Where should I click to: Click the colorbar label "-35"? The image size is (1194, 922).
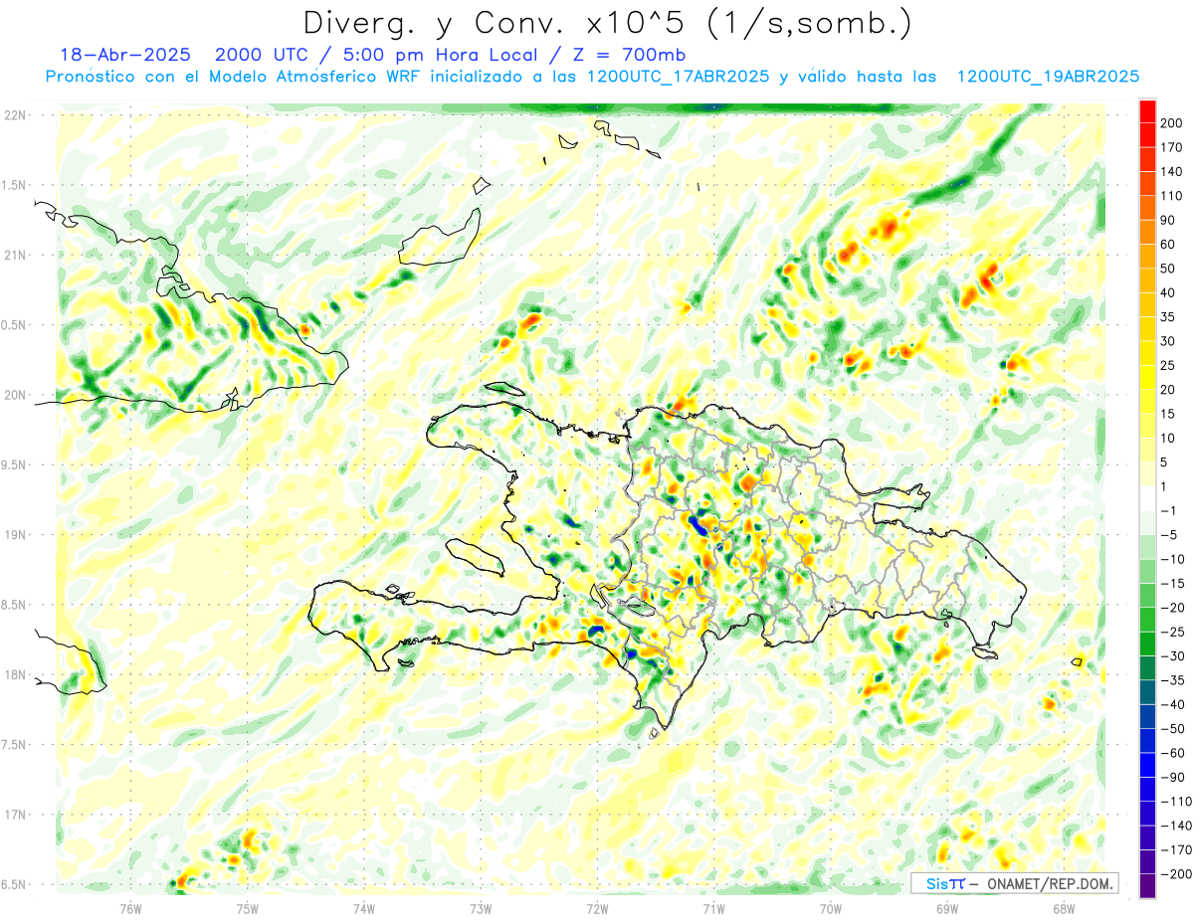coord(1175,680)
